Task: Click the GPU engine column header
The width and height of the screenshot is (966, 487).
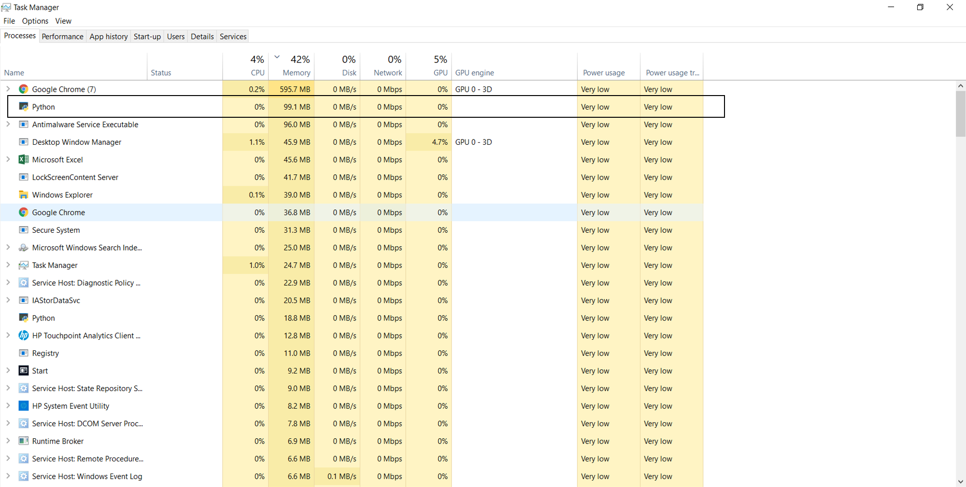Action: [514, 66]
